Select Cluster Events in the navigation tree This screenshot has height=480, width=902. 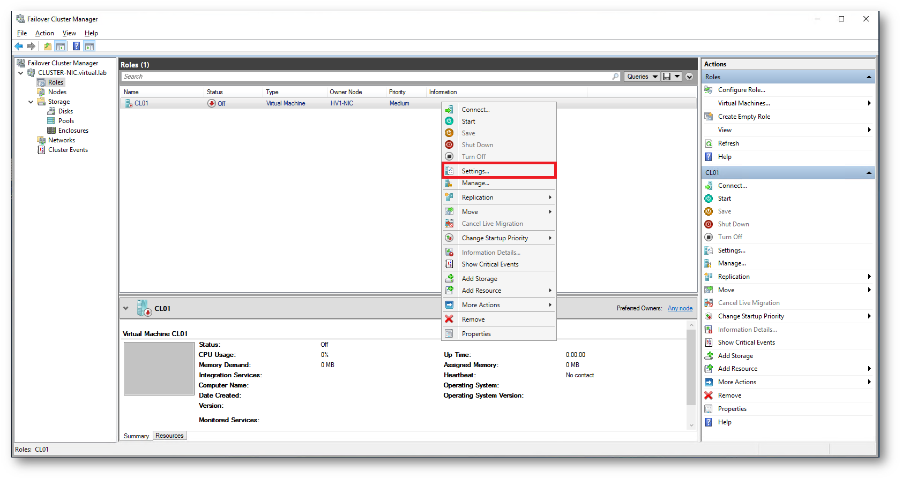68,150
